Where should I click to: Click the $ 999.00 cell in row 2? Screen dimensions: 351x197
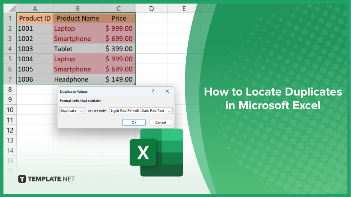point(118,28)
